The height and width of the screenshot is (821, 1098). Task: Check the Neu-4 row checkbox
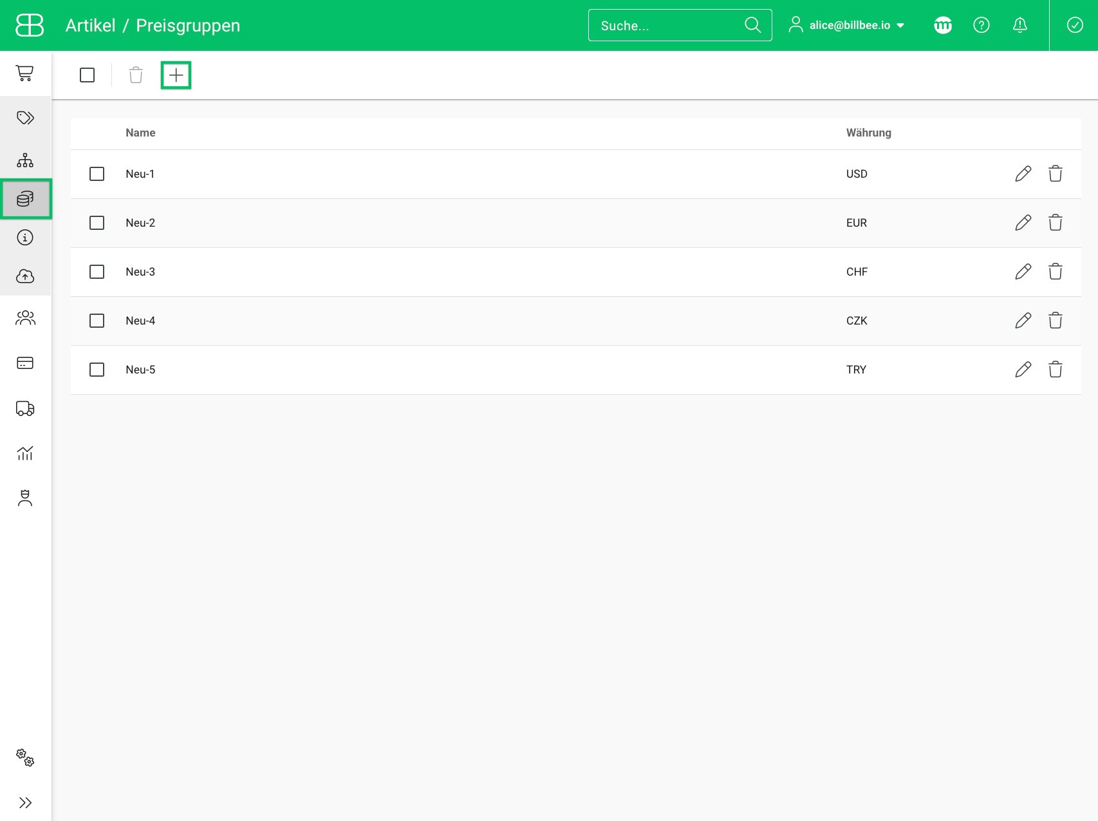coord(97,321)
